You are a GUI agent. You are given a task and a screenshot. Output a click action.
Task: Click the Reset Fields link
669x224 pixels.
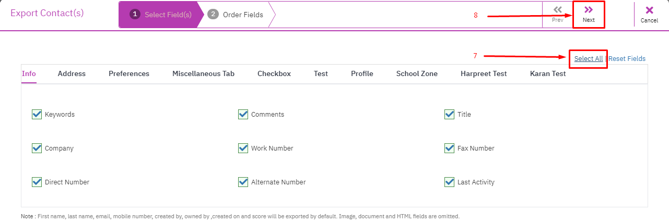coord(627,58)
